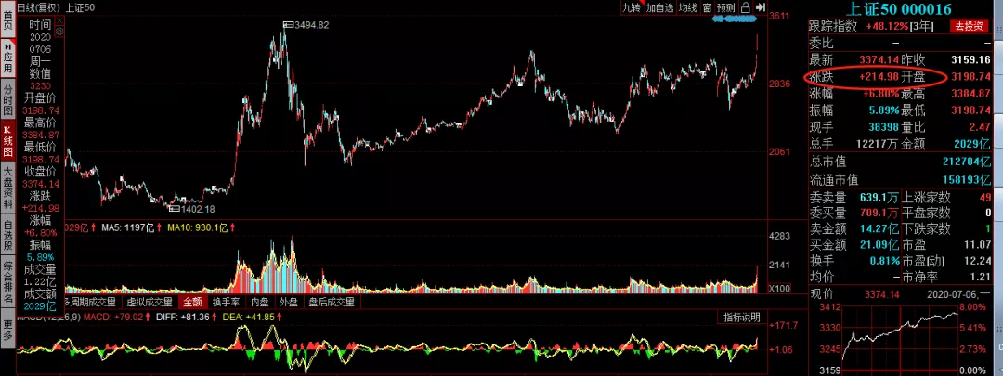Click the 市盈(动) value 12.24
1003x376 pixels.
978,261
